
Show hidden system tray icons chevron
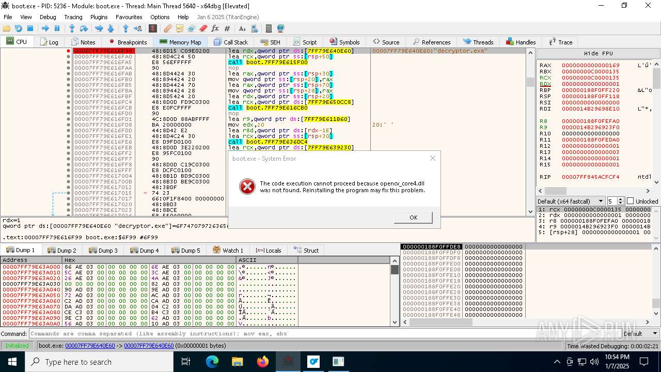click(x=557, y=362)
